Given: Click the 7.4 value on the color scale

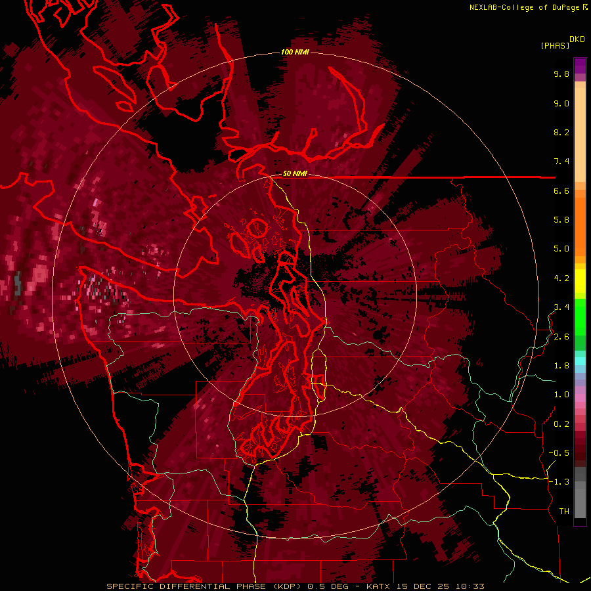Looking at the screenshot, I should click(561, 162).
